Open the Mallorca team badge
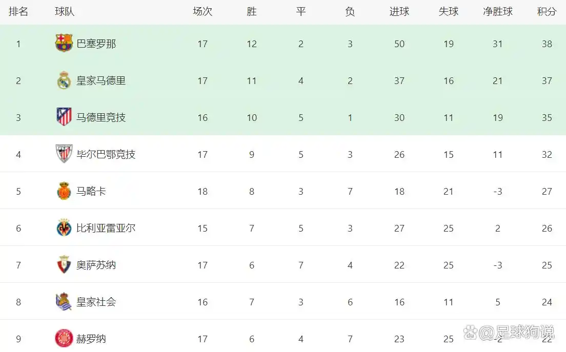Viewport: 566px width, 352px height. point(64,191)
